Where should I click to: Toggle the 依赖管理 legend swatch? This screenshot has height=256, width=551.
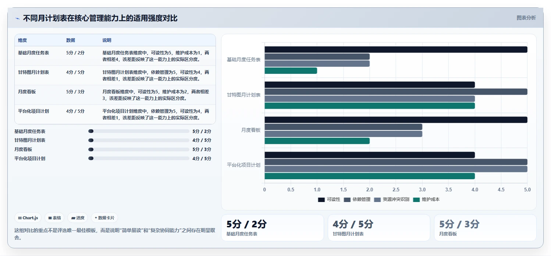347,199
